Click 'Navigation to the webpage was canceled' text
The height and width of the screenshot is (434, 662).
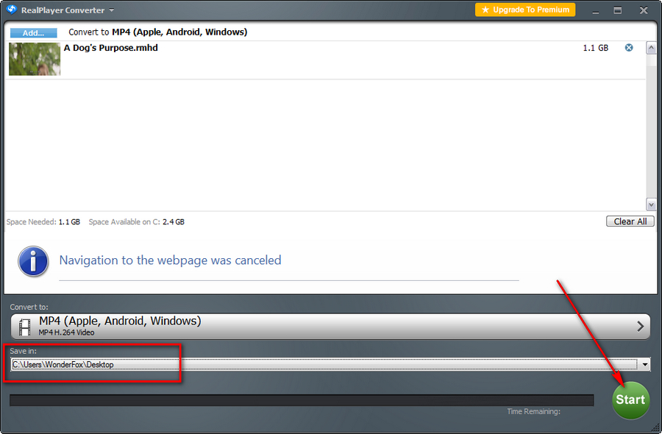point(170,260)
